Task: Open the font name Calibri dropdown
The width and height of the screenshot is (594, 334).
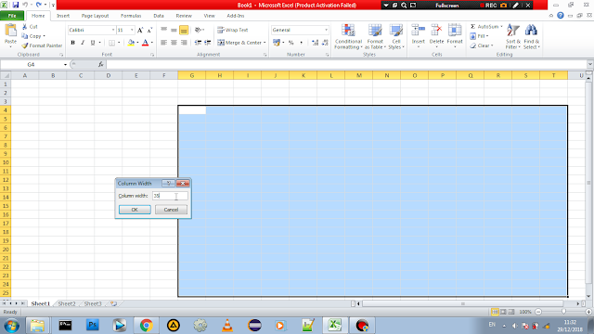Action: click(113, 30)
